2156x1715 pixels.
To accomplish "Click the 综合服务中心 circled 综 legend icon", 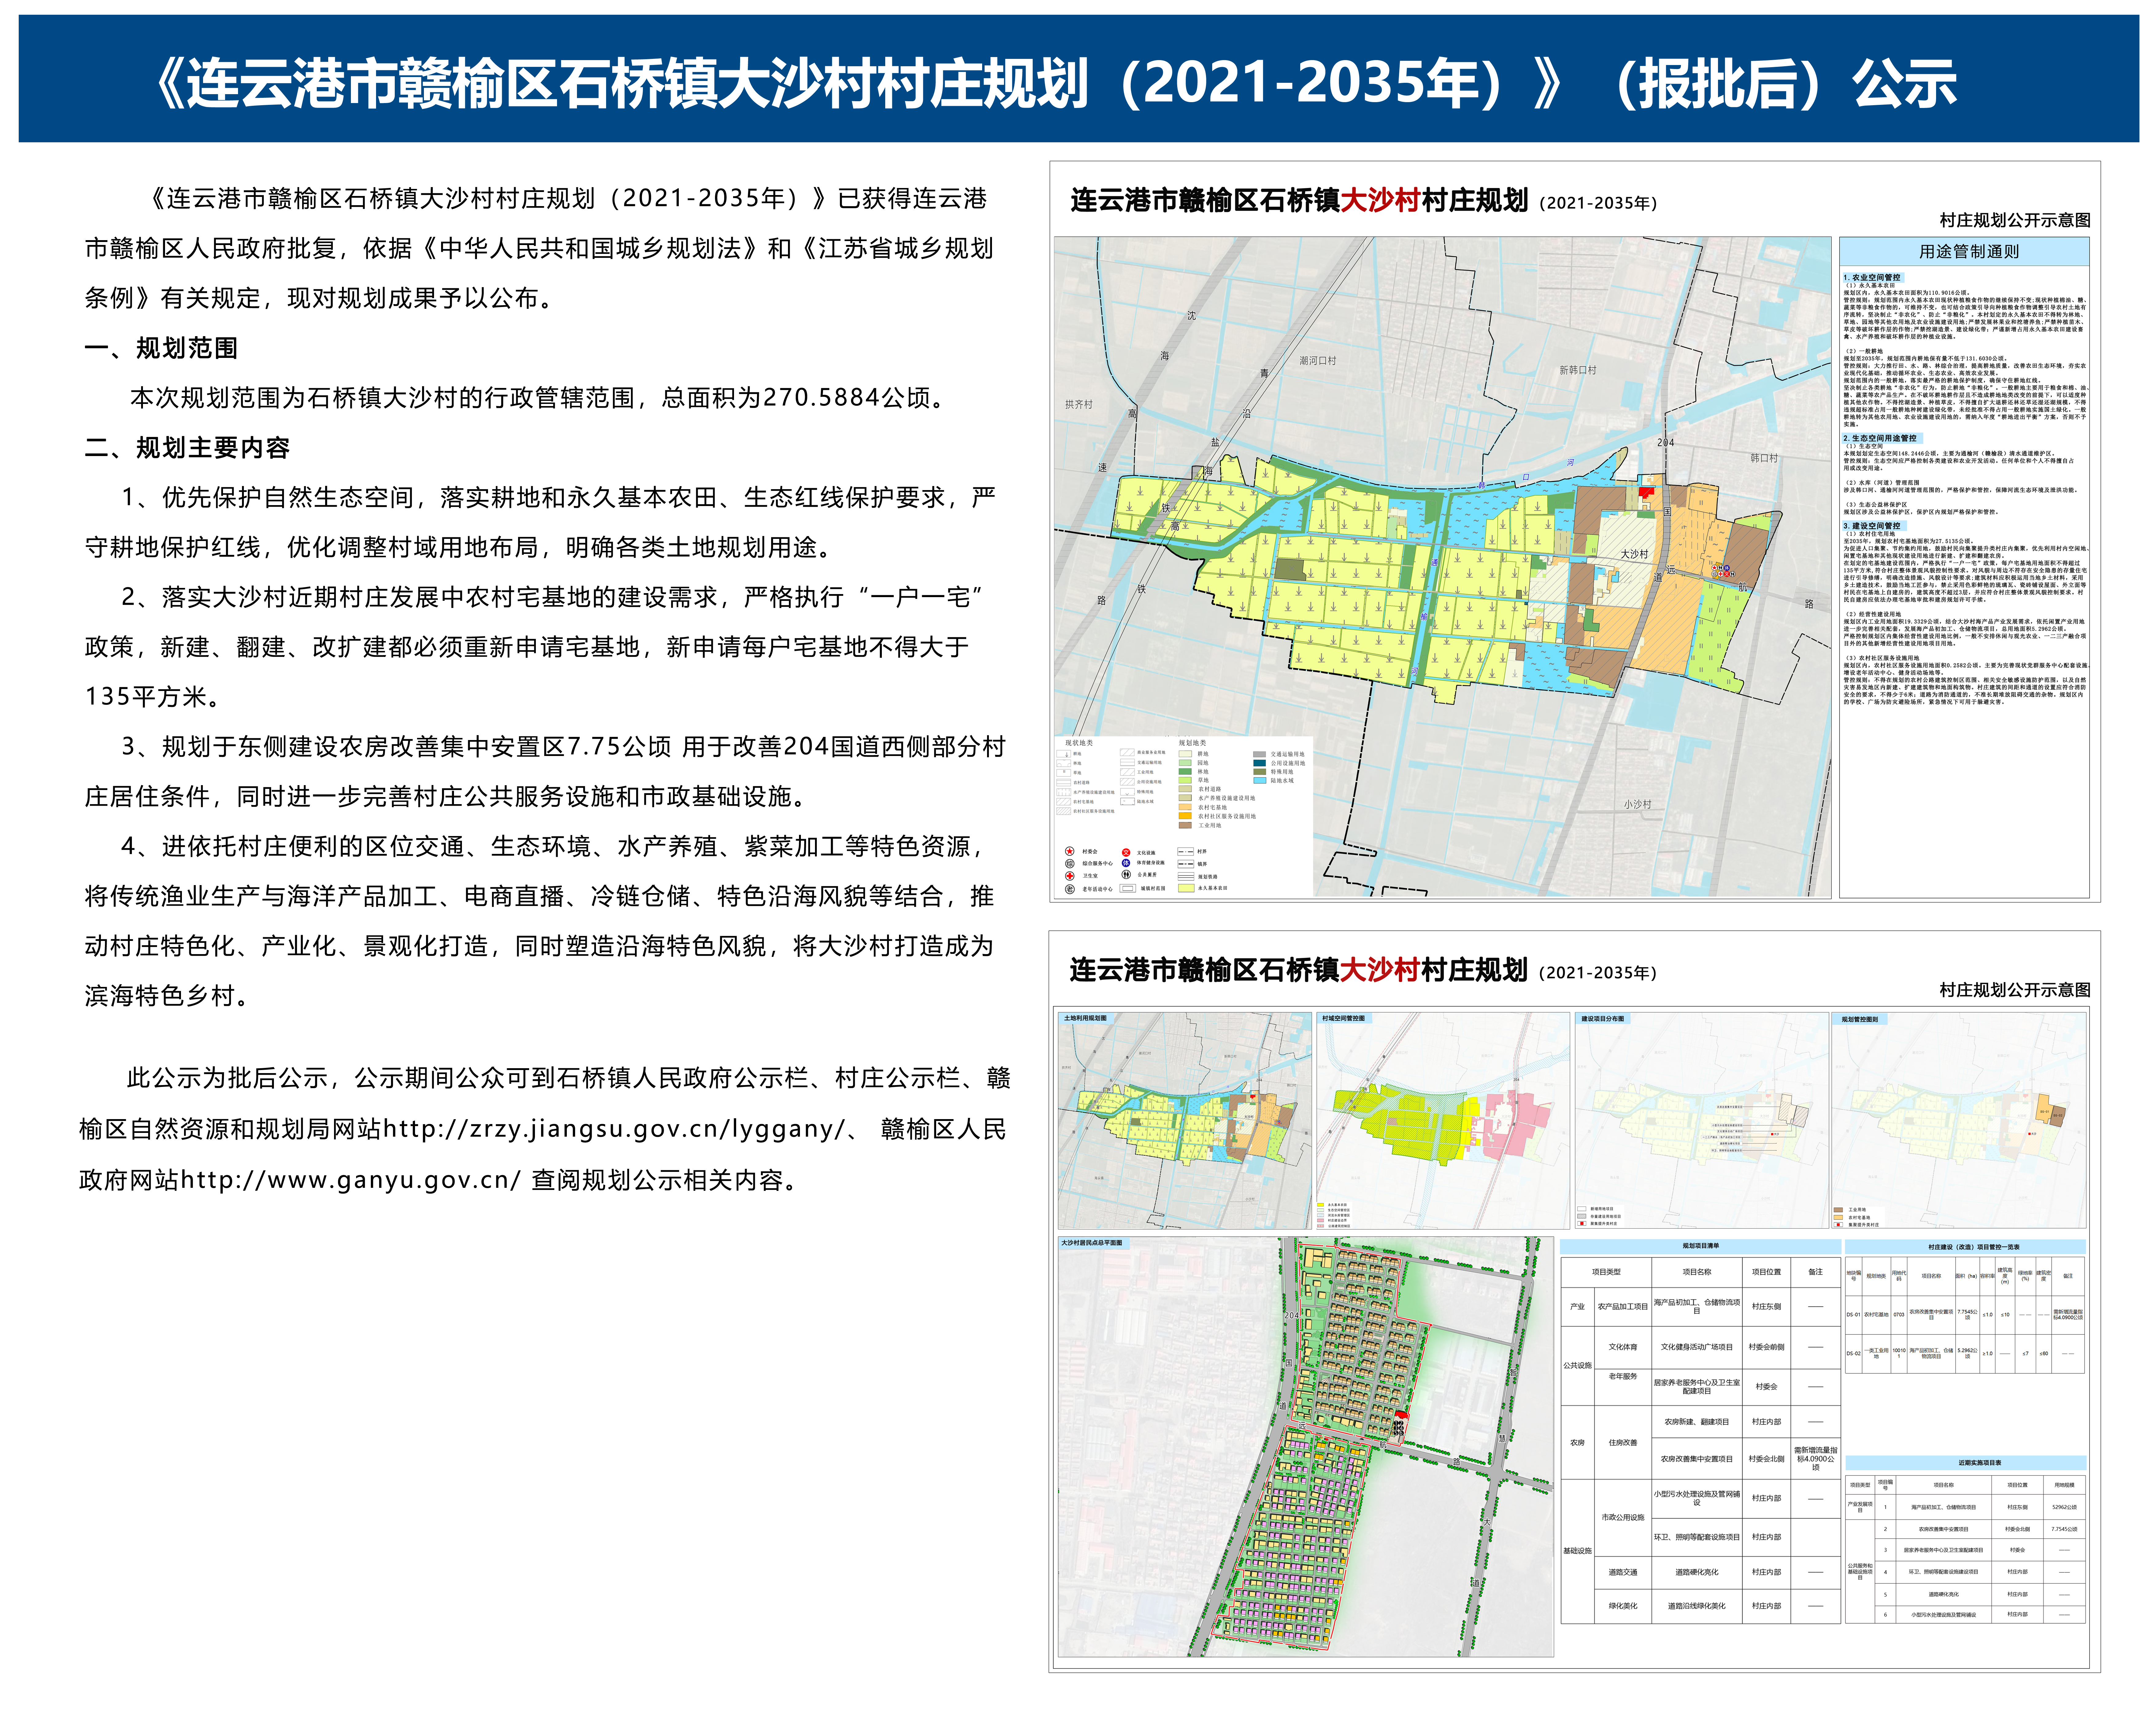I will [x=1070, y=864].
